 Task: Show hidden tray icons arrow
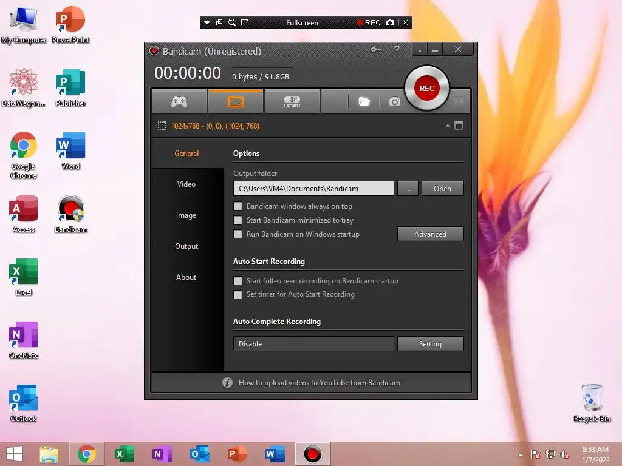pyautogui.click(x=521, y=454)
